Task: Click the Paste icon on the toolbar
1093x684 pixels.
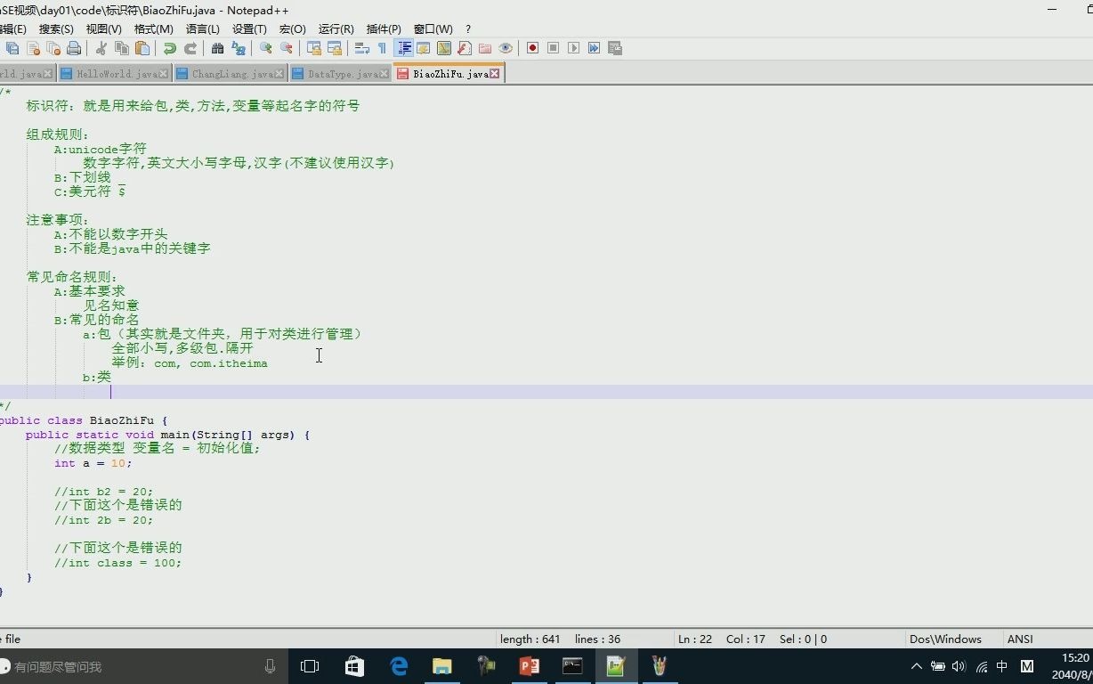Action: click(x=144, y=48)
